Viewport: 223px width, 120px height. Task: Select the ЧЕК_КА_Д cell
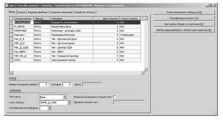23,56
